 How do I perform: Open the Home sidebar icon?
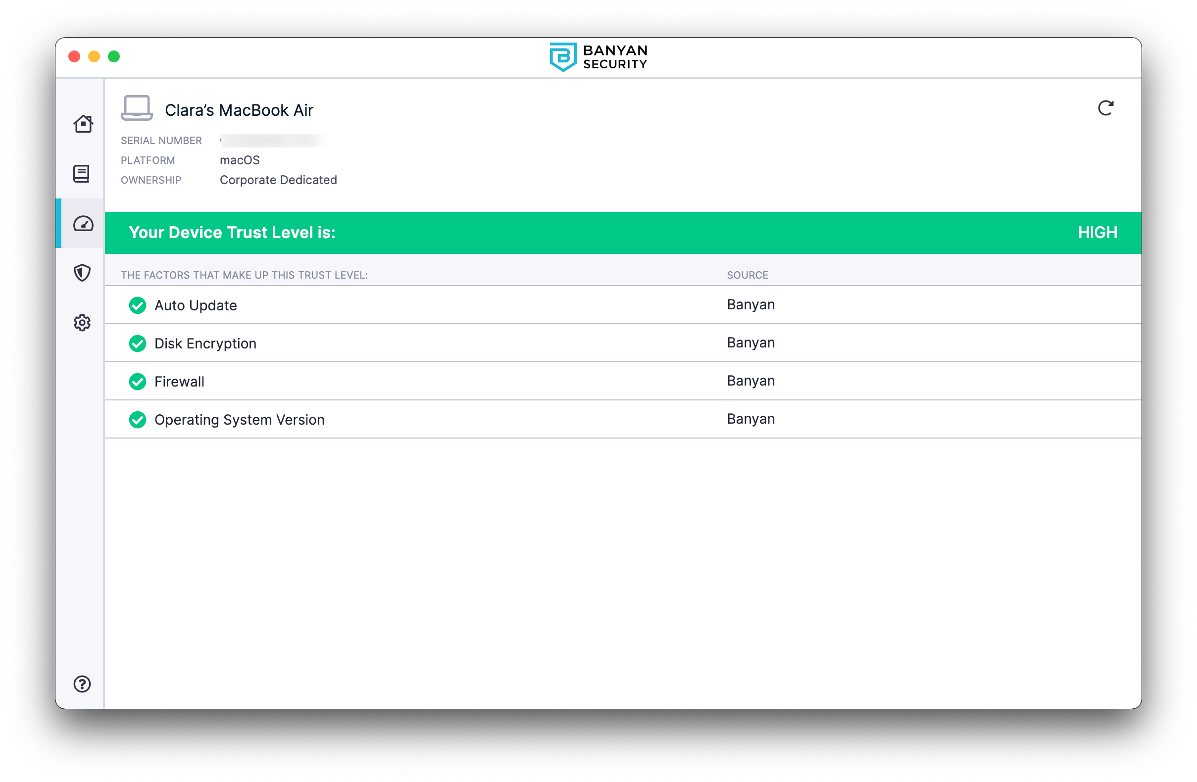(83, 124)
